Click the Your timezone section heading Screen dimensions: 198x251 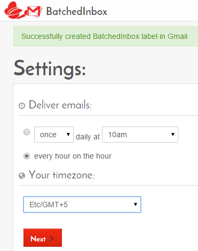coord(61,175)
